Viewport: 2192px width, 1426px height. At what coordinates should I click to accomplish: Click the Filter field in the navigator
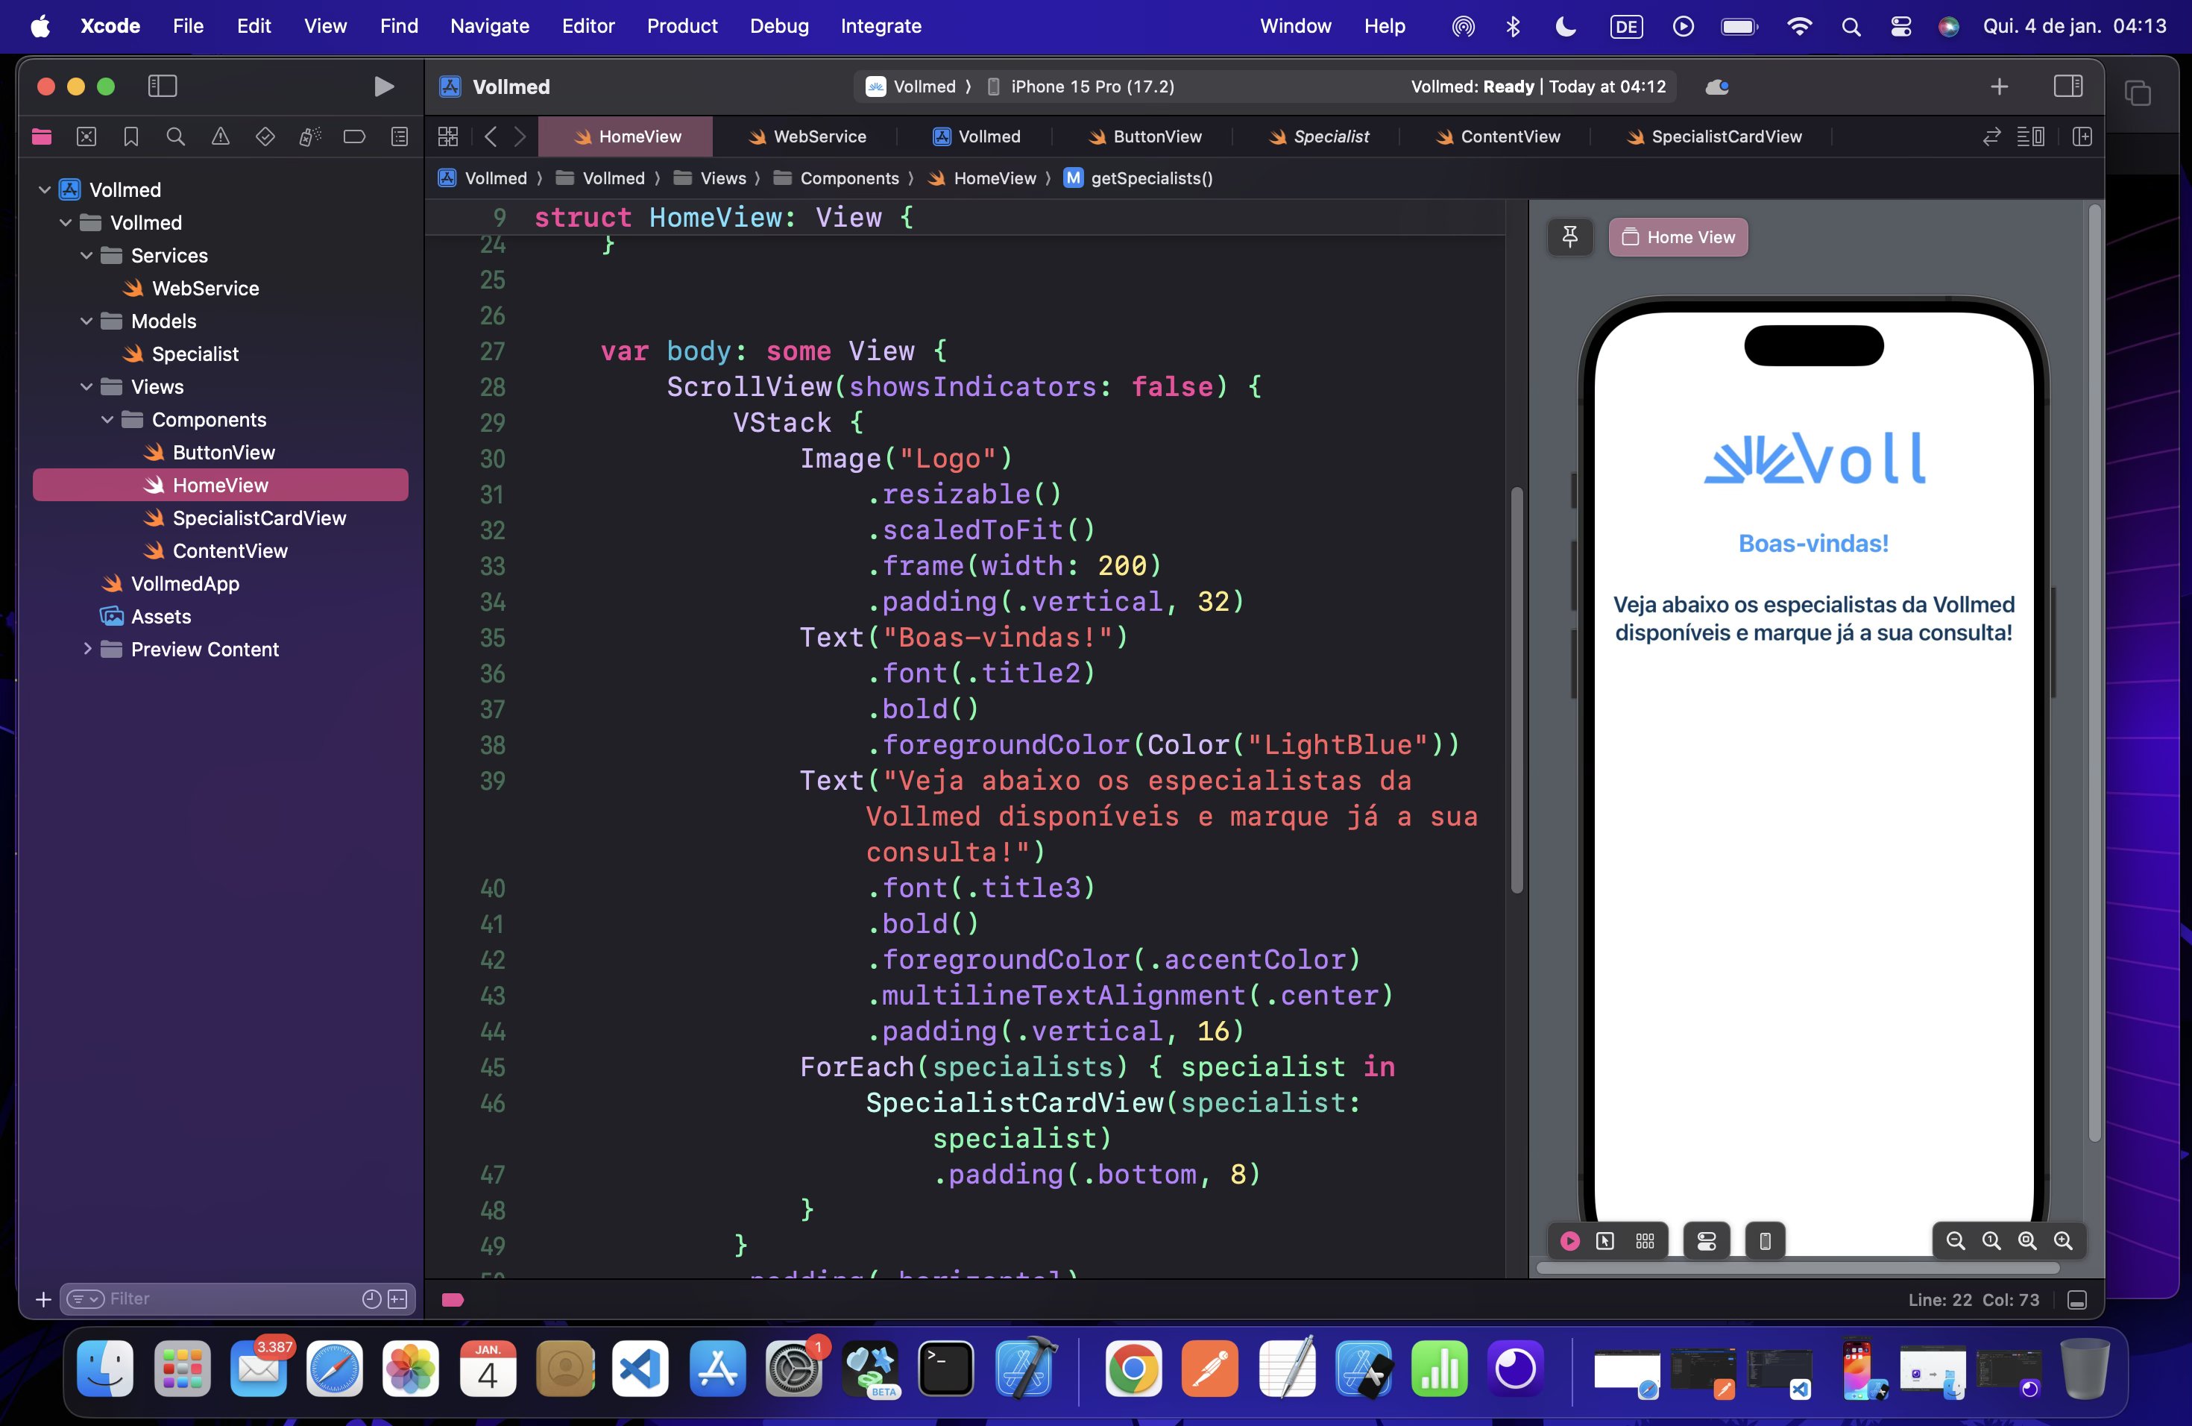230,1299
